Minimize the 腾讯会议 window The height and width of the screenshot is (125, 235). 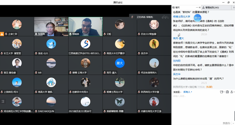[x=223, y=2]
